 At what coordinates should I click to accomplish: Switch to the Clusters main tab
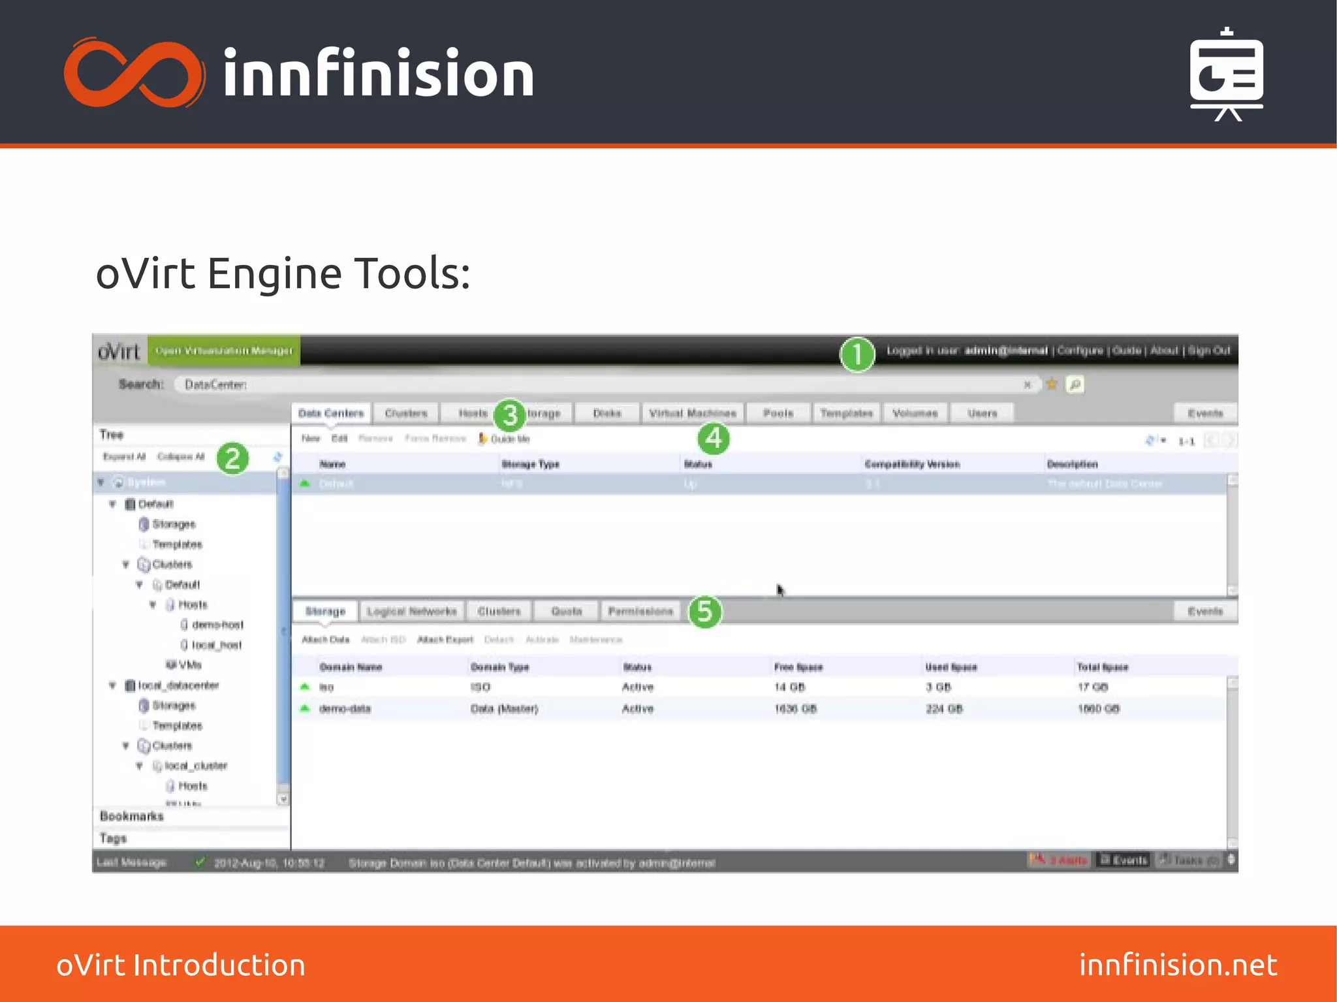click(x=406, y=413)
